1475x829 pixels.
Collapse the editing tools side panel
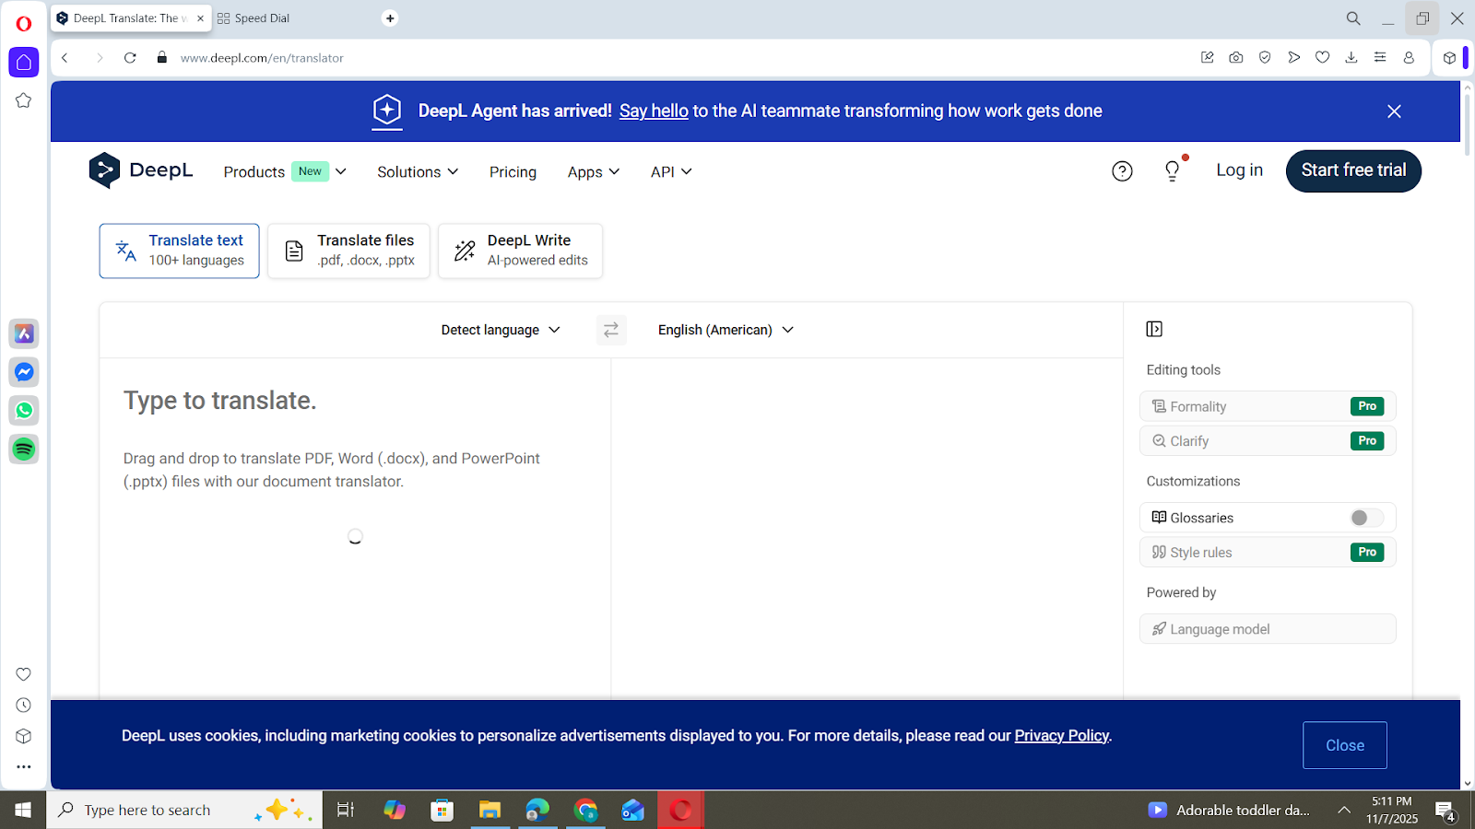pos(1154,329)
